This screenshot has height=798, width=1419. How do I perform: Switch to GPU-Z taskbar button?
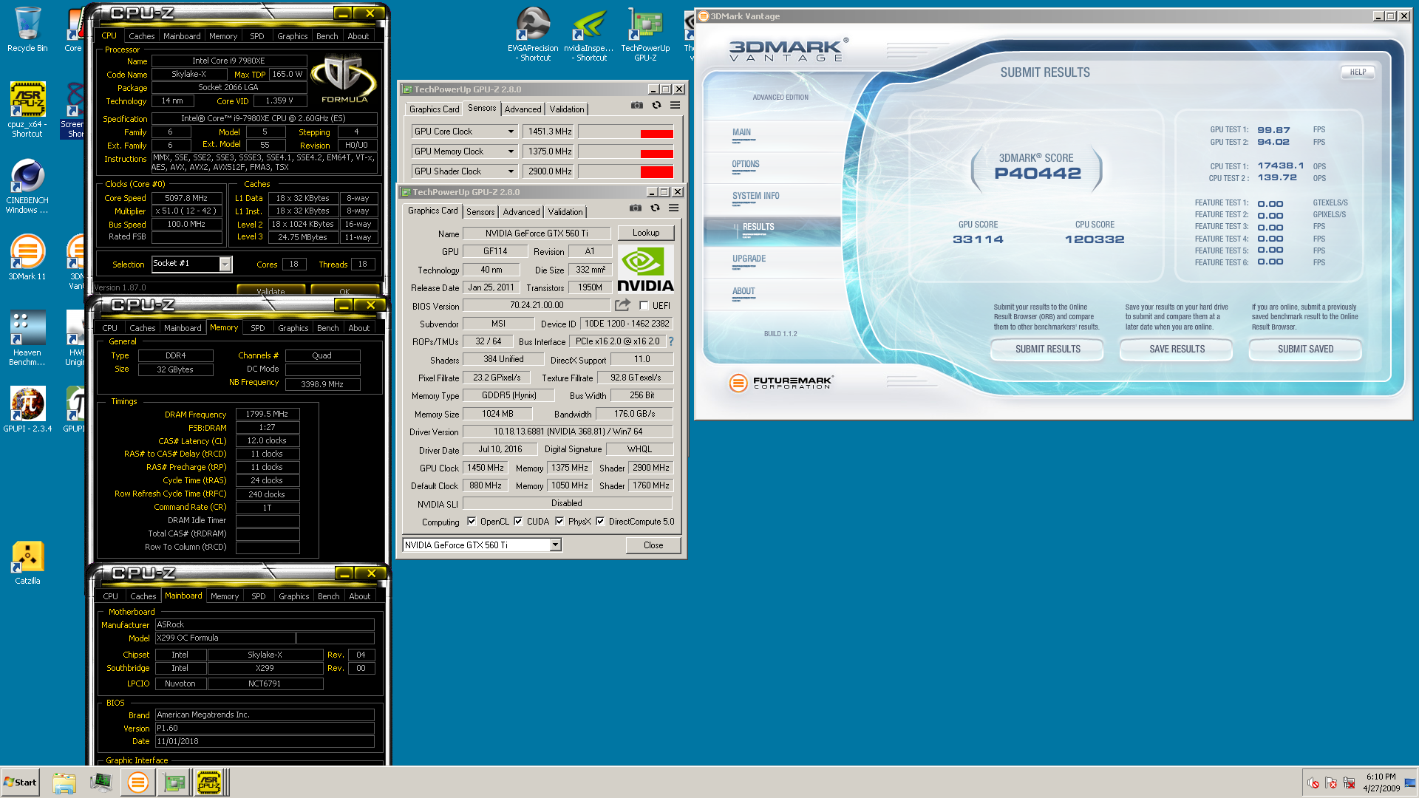[x=174, y=782]
